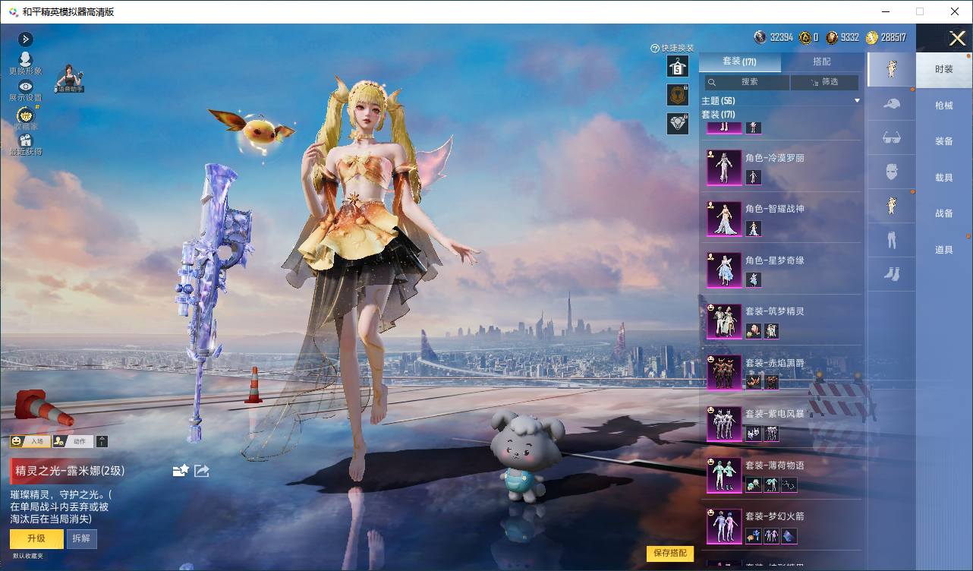Select the locked diamond outfit slot
The image size is (973, 571).
coord(678,123)
